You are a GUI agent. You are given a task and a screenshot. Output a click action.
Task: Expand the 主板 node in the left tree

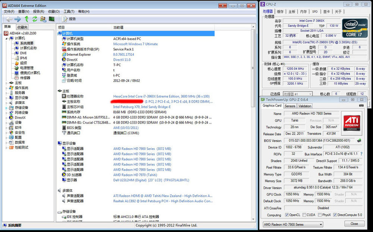6,83
